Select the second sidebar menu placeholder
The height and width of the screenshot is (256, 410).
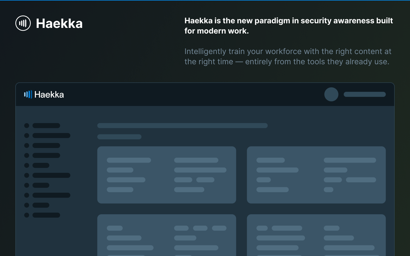(51, 135)
